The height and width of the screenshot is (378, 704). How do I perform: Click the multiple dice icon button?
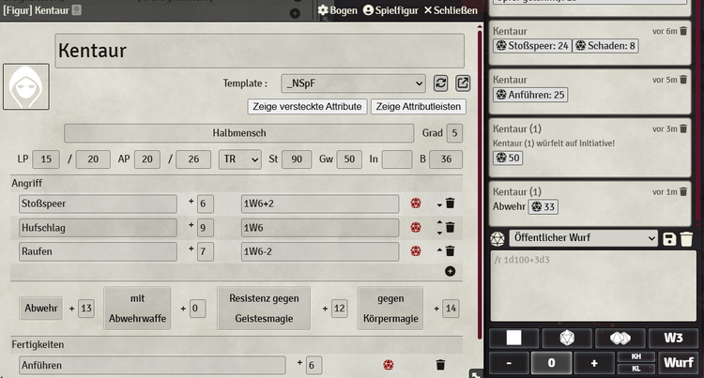click(x=620, y=338)
